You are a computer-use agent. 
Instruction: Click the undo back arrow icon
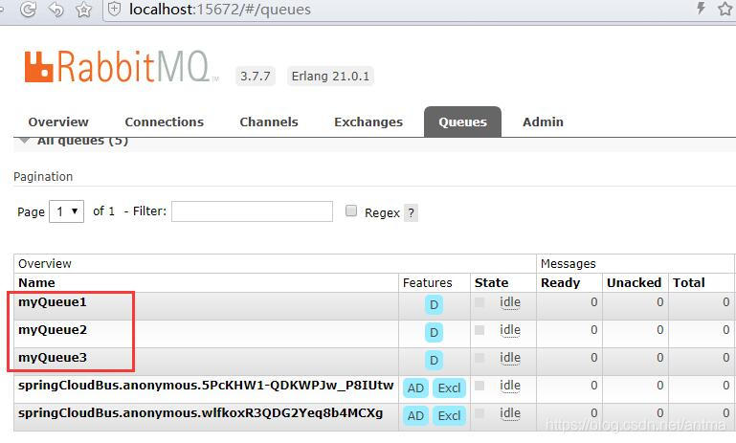click(x=56, y=10)
